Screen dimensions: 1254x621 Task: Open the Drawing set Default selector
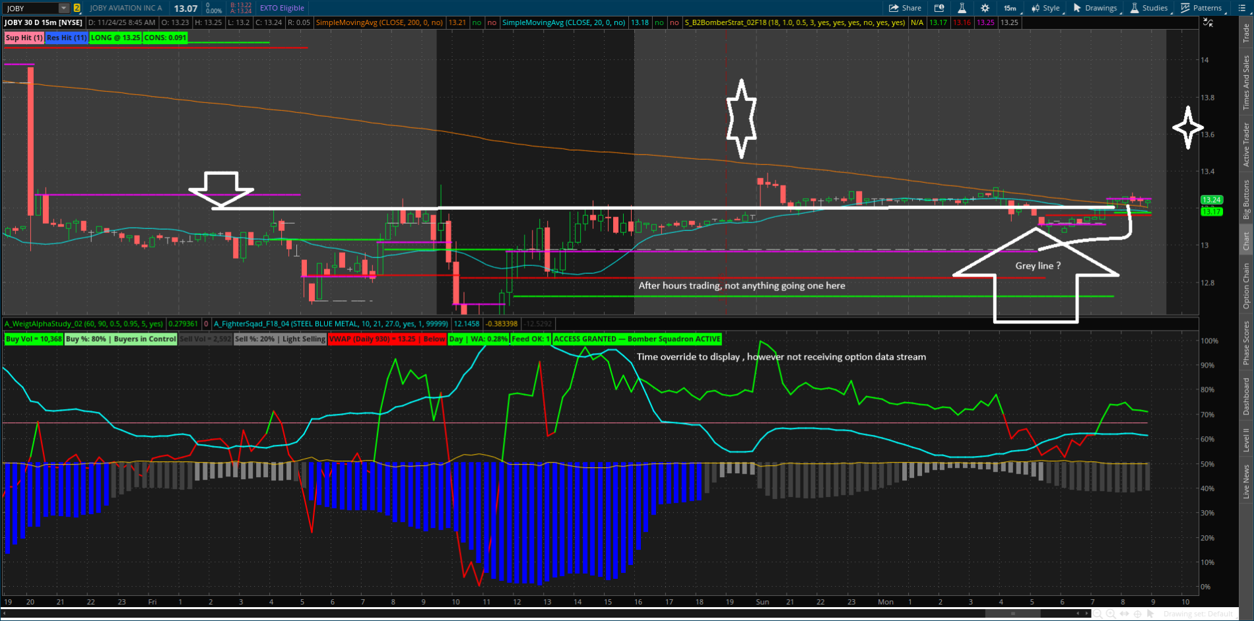click(x=1198, y=614)
